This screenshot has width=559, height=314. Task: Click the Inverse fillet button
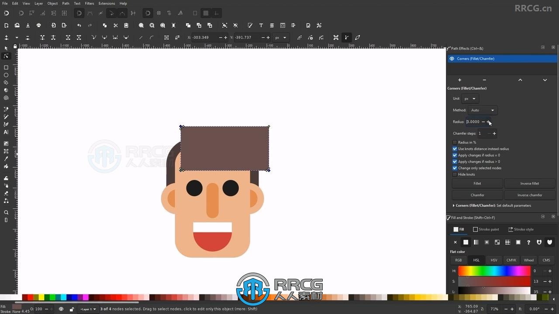click(x=530, y=184)
